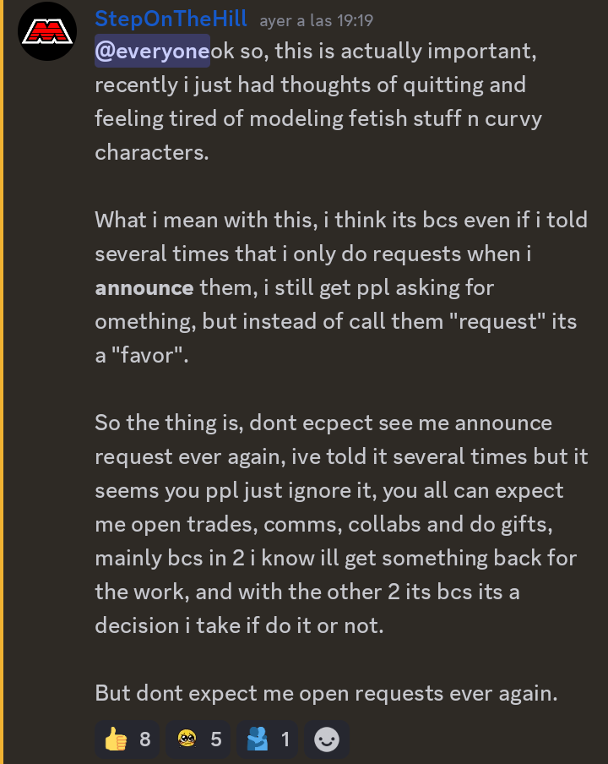
Task: Click the thumbs up emoji icon
Action: 116,739
